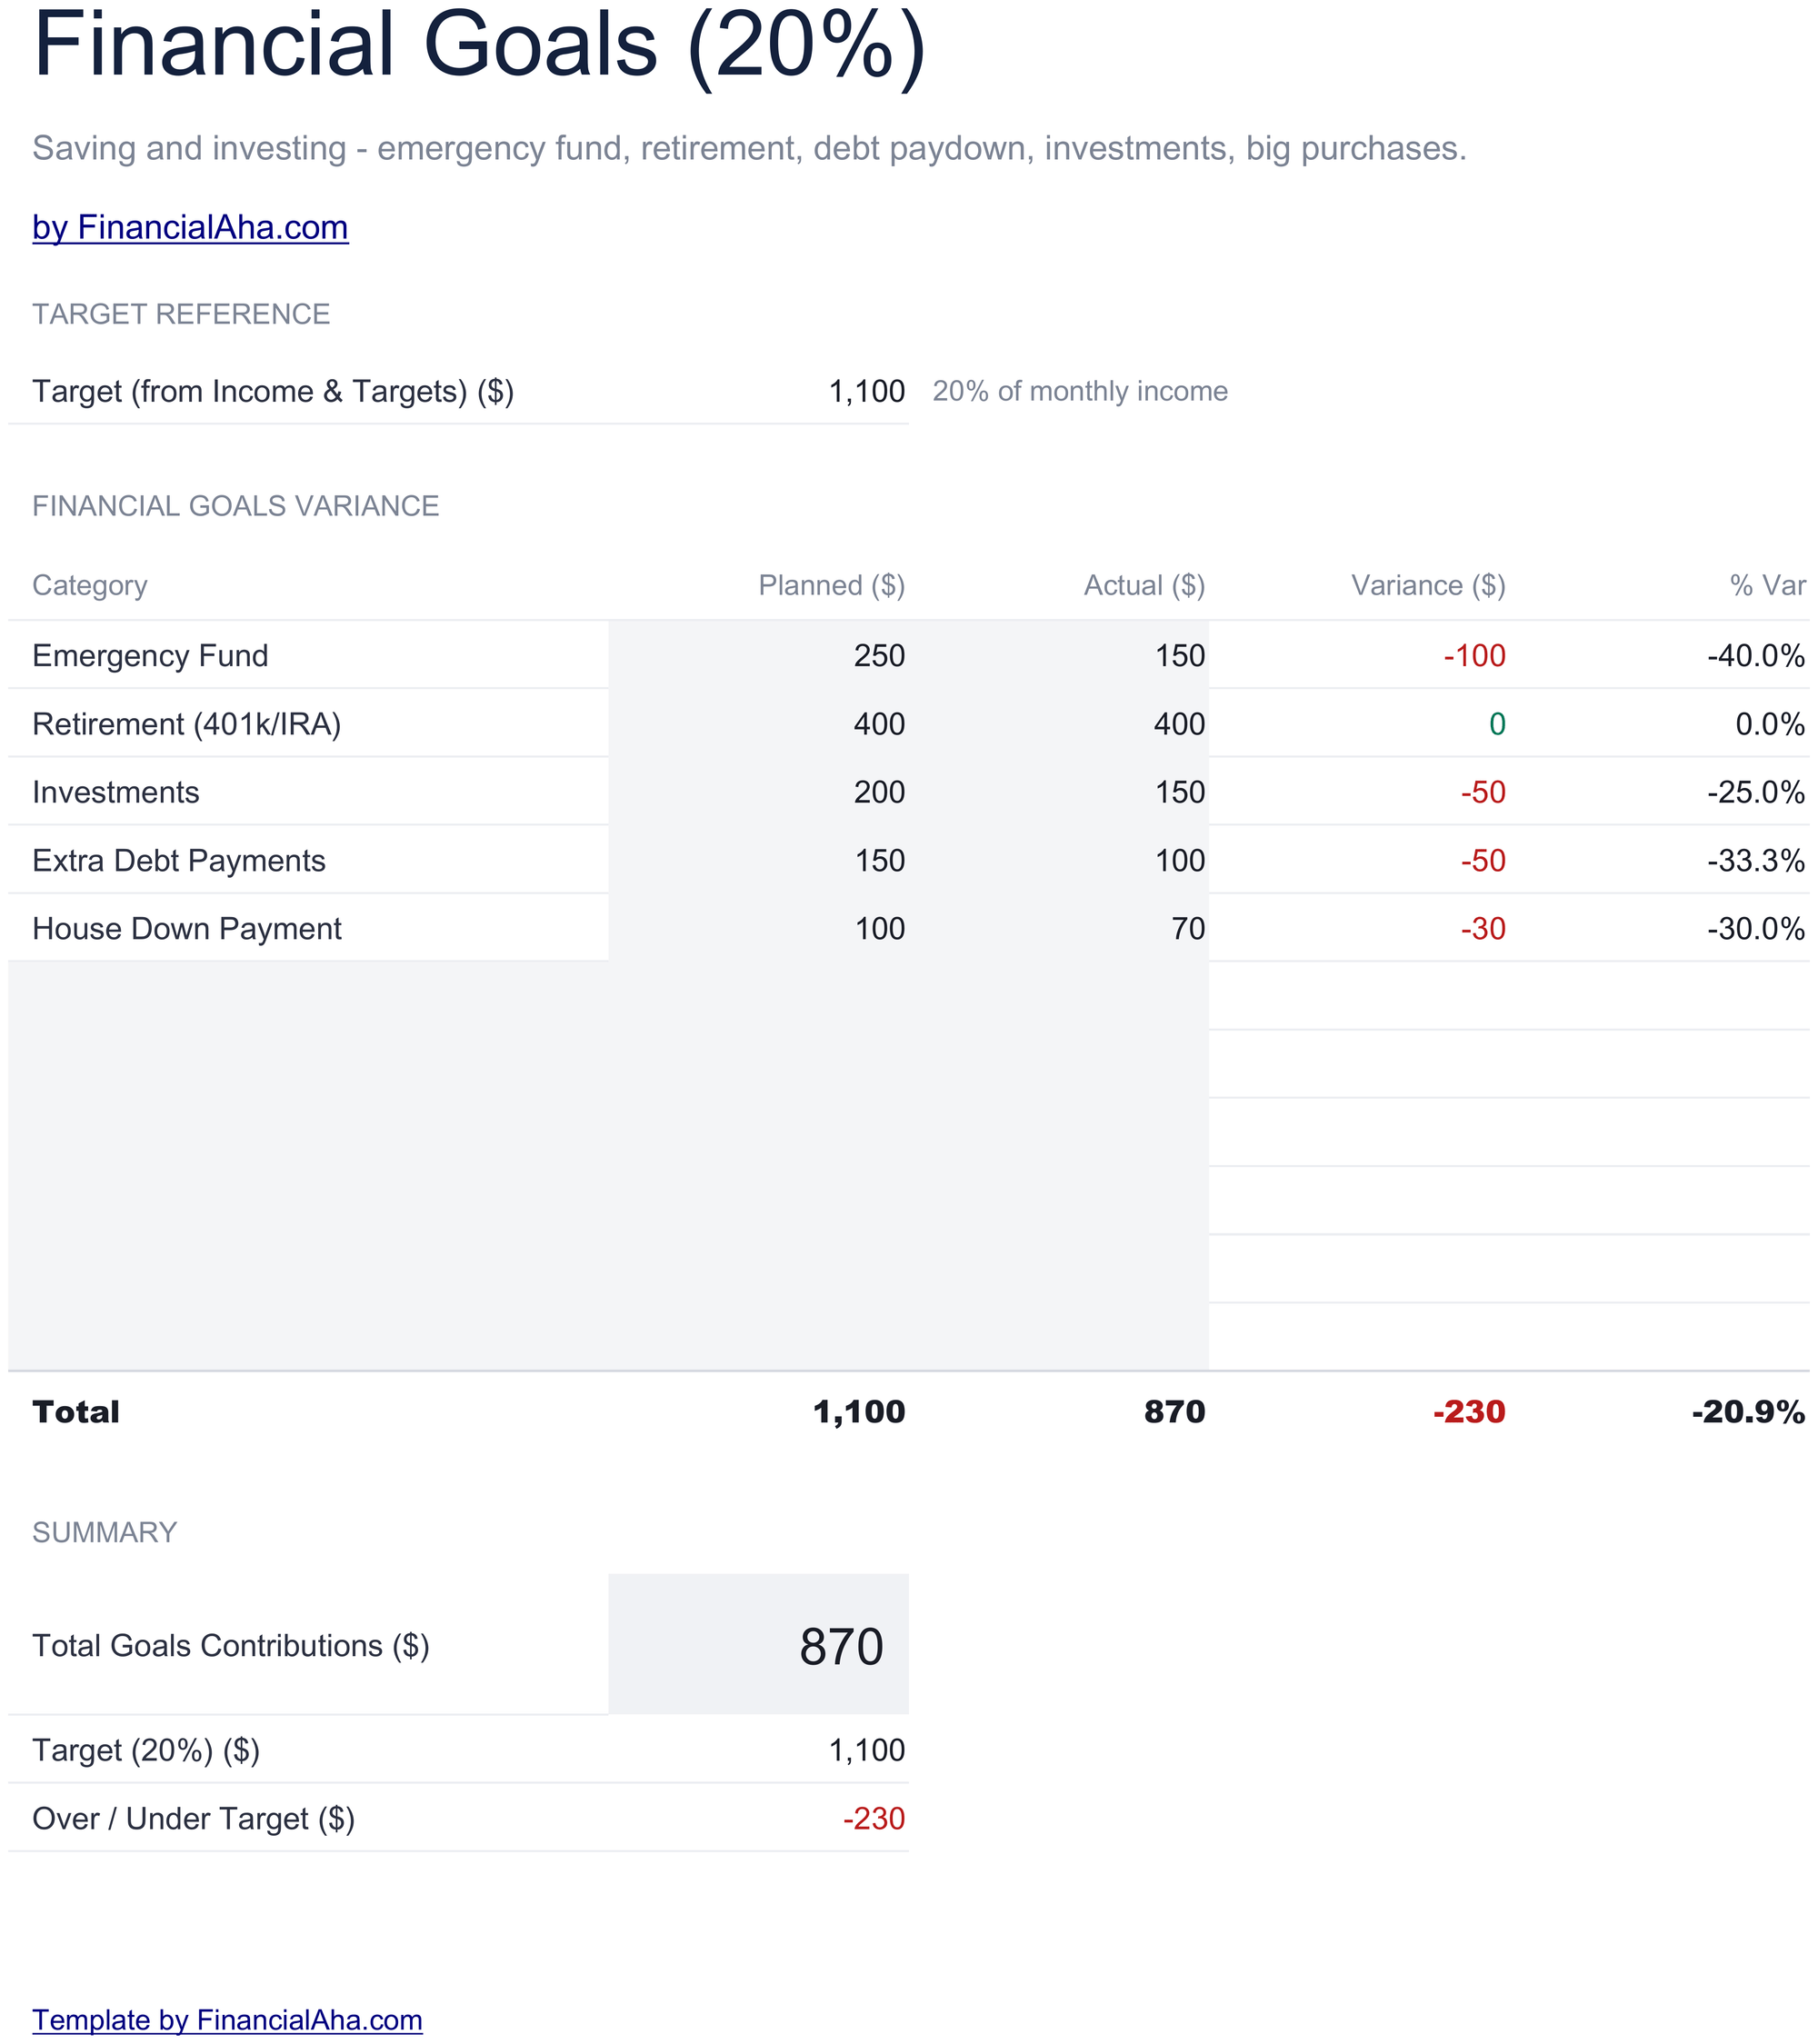Select Emergency Fund planned cell 250
Screen dimensions: 1818x2044
(758, 655)
